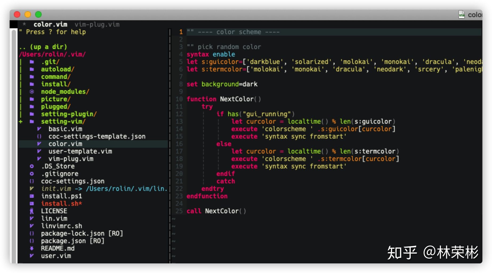Click the node_modules folder icon
The image size is (492, 273).
coord(32,92)
